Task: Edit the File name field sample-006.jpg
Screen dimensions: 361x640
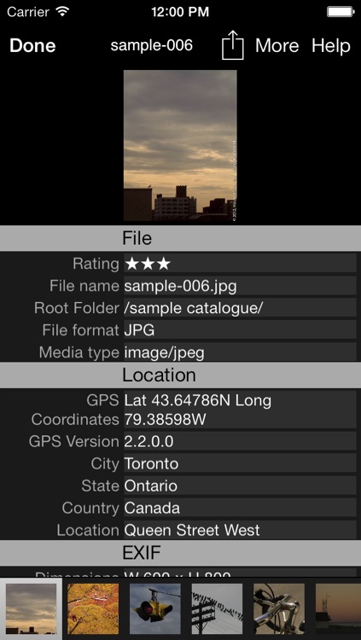Action: coord(240,286)
